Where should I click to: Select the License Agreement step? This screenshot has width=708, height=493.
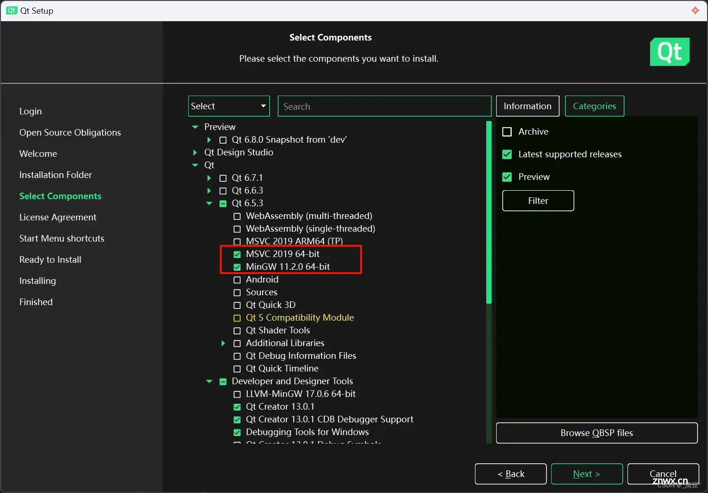(x=58, y=217)
